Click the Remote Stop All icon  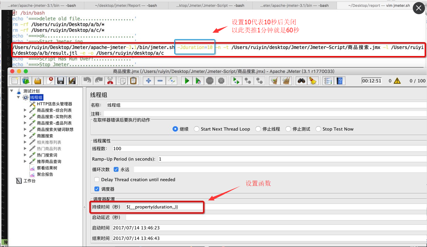tap(248, 81)
